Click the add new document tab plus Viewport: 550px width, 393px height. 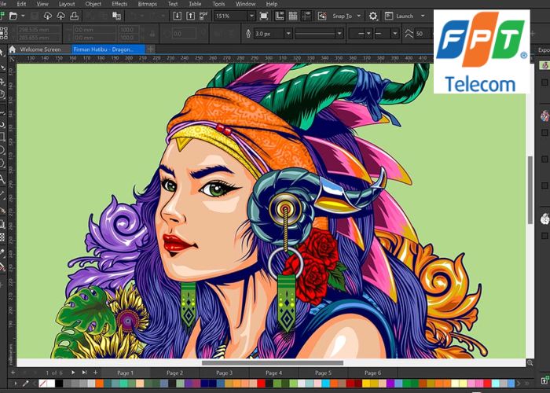point(150,49)
